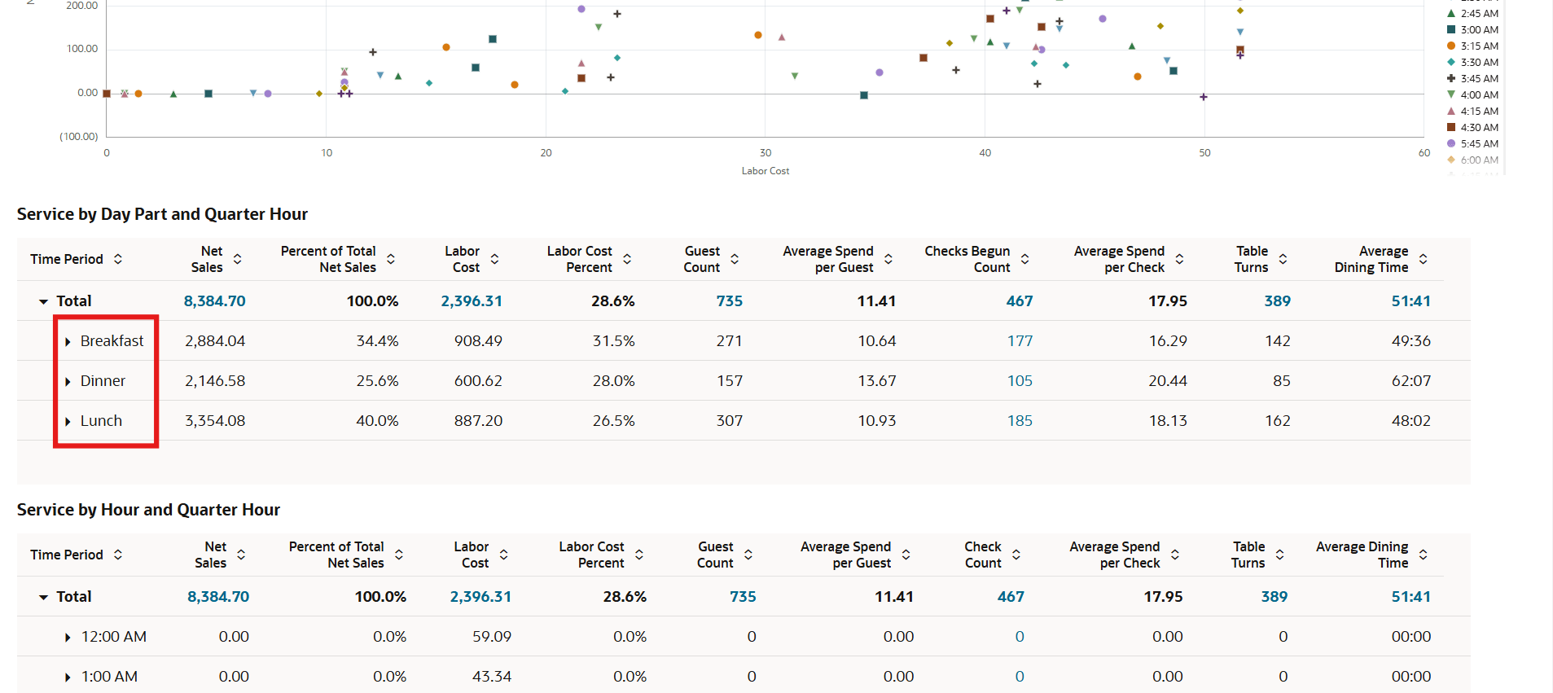Expand the Breakfast row
The height and width of the screenshot is (693, 1553).
(x=68, y=341)
